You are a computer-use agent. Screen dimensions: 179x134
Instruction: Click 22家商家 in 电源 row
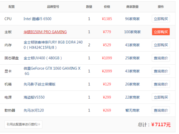coord(132,97)
